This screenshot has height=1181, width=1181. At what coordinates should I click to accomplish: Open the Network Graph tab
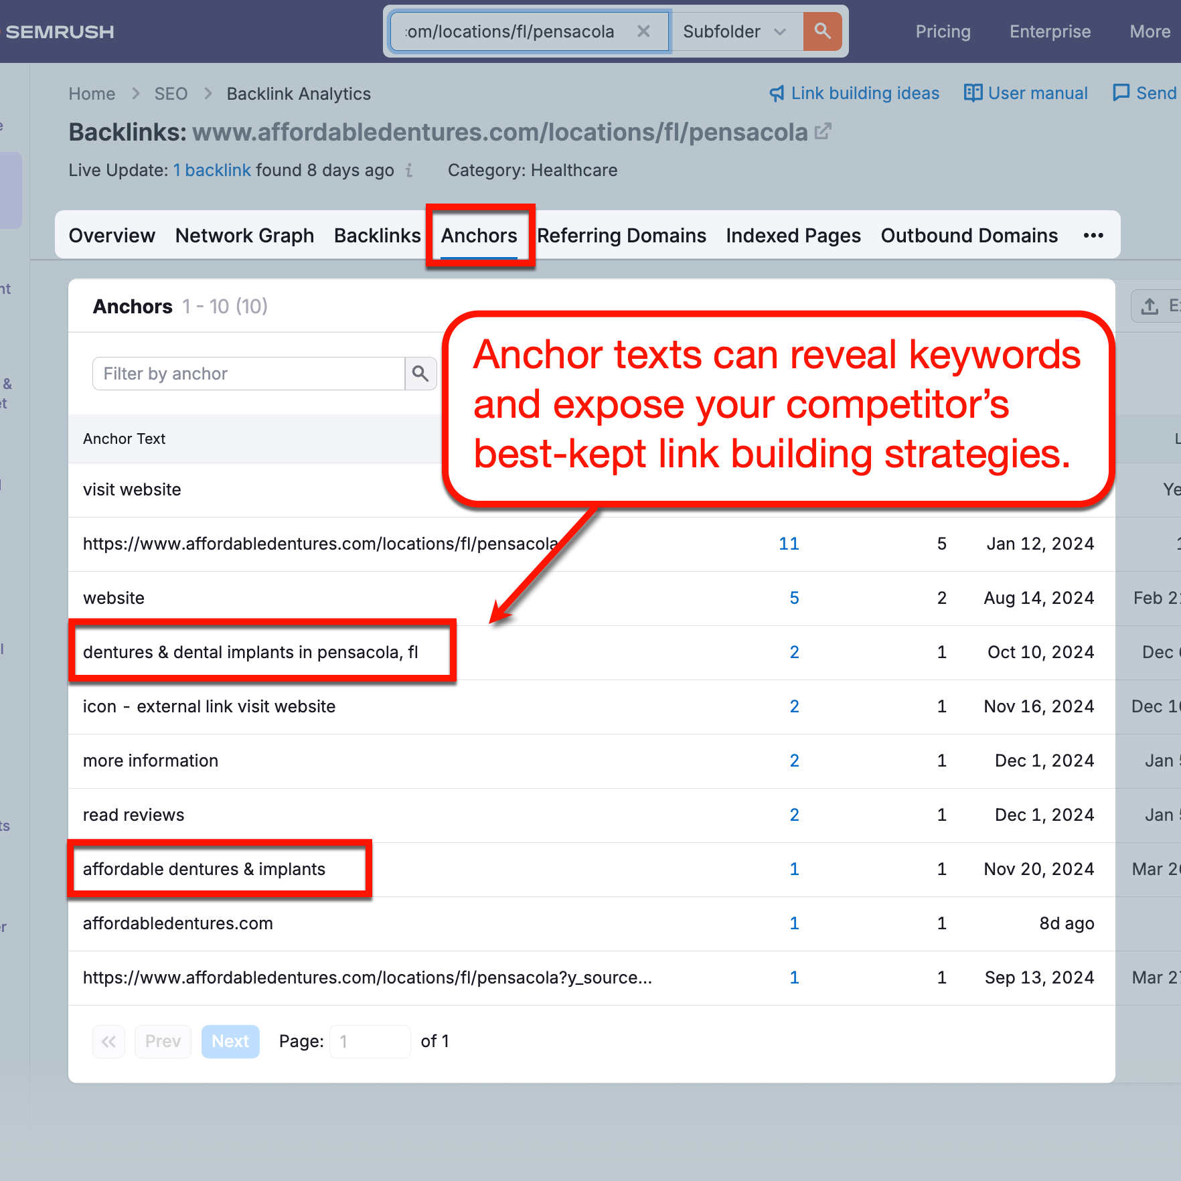tap(244, 236)
